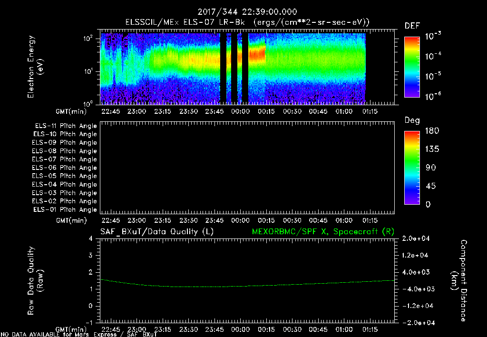Click the ELS-11 Pitch Angle label

click(66, 126)
